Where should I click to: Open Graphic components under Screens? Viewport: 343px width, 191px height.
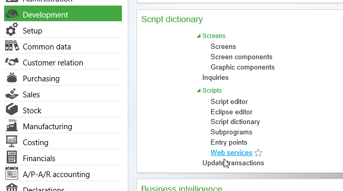pyautogui.click(x=243, y=67)
